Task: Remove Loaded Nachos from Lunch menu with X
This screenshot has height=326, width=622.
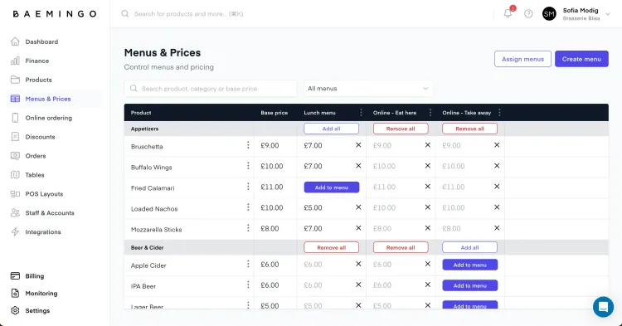Action: click(x=358, y=207)
